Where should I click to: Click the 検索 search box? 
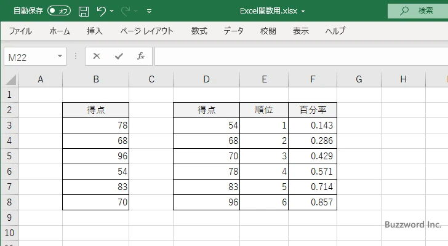coord(418,11)
